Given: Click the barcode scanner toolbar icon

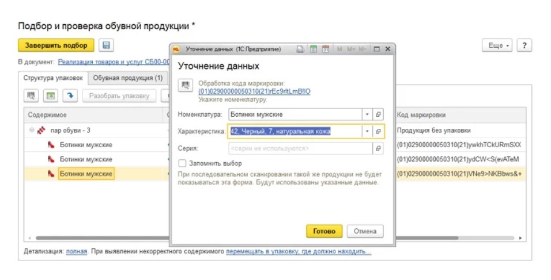Looking at the screenshot, I should [x=31, y=95].
